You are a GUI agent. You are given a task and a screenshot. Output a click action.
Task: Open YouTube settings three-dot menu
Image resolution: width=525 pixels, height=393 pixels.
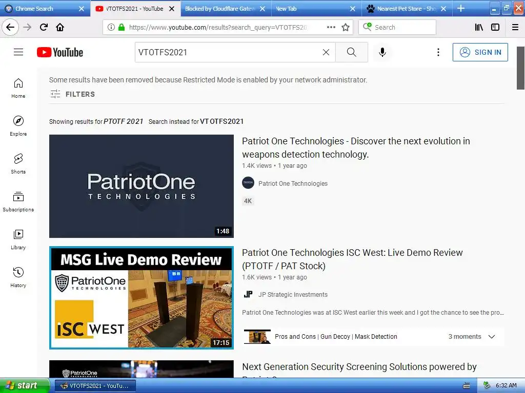(438, 52)
